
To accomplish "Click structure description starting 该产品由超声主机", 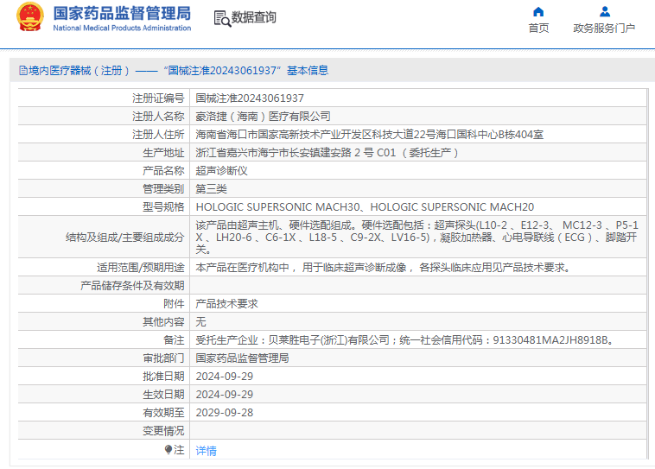I will [x=417, y=238].
